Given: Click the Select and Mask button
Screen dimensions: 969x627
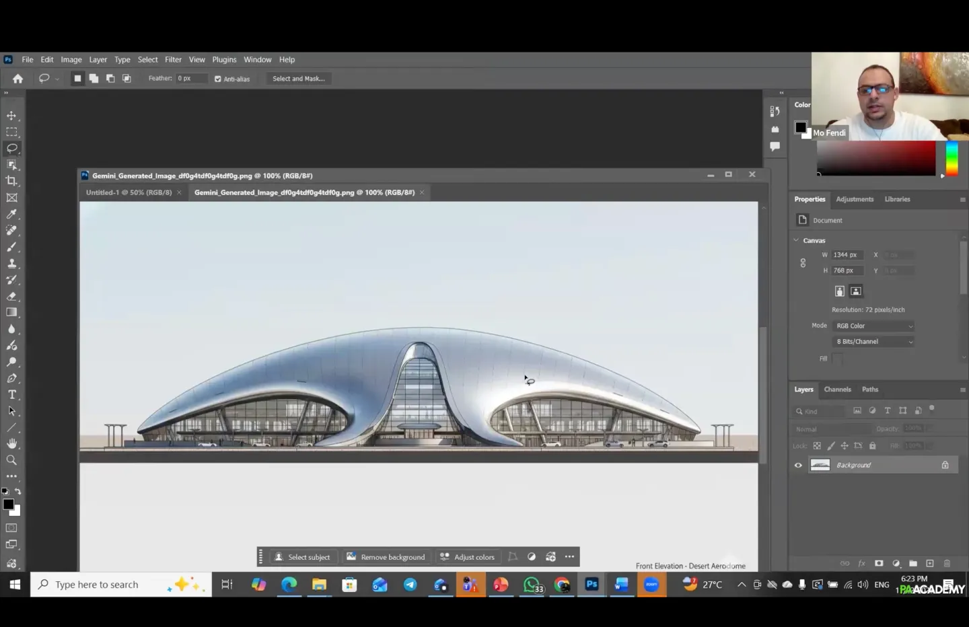Looking at the screenshot, I should point(298,79).
